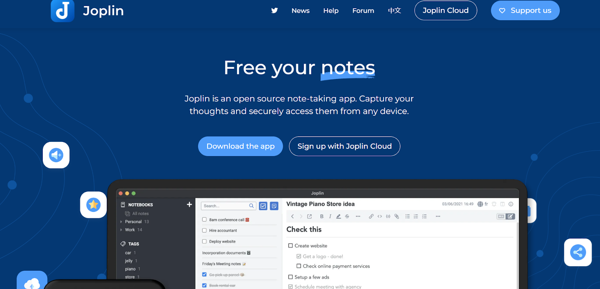The width and height of the screenshot is (600, 289).
Task: Check the Hire accountant to-do
Action: [204, 231]
